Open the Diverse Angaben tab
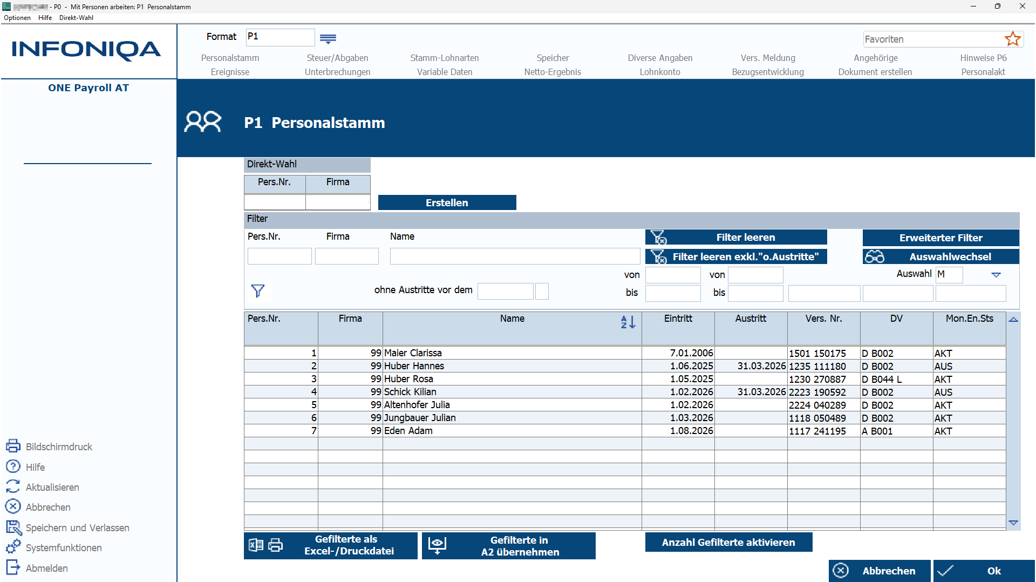 point(660,58)
